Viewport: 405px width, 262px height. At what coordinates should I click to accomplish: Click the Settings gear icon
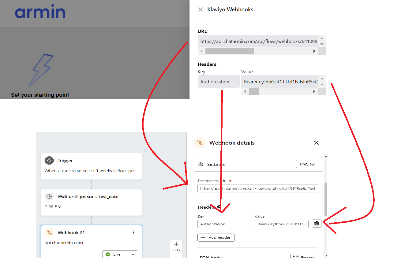click(201, 164)
